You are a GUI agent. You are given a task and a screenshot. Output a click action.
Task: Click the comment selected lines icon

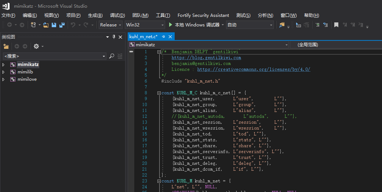317,25
